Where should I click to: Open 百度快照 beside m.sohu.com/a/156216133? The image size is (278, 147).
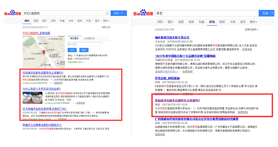58,83
